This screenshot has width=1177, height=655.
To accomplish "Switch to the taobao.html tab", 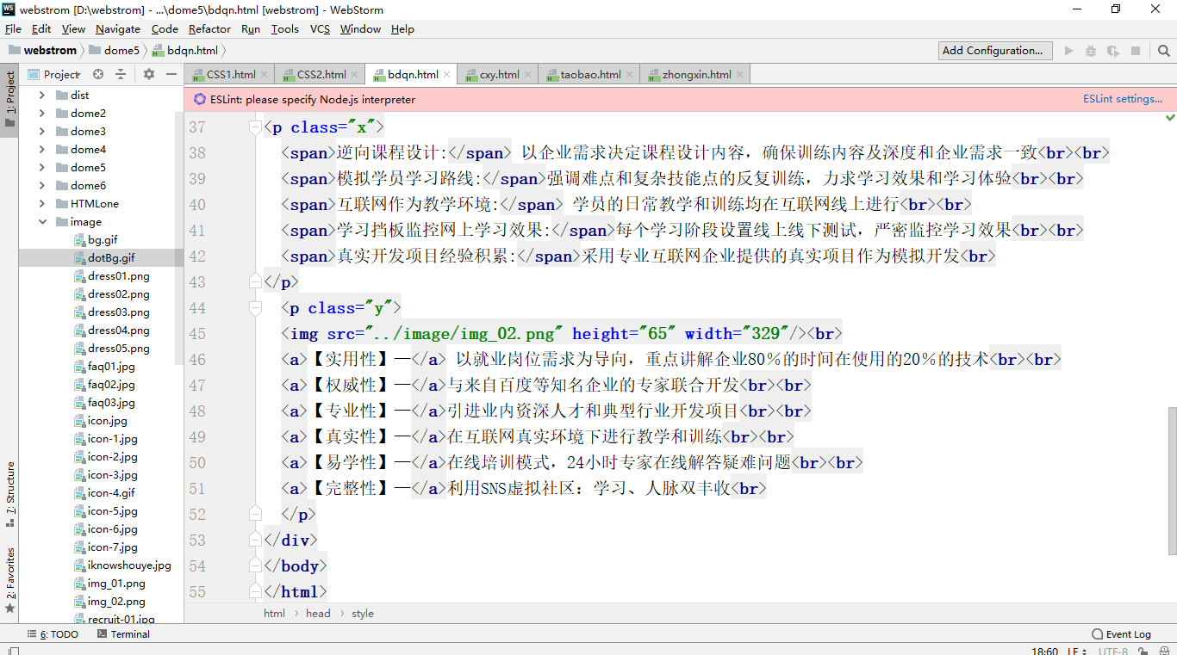I will 590,75.
